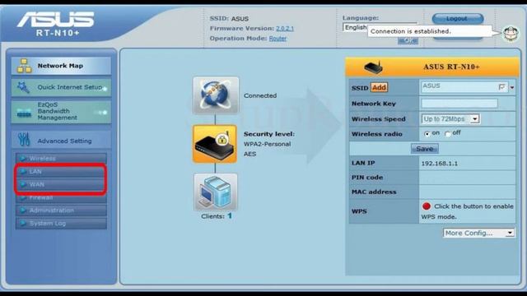Select wireless radio off
Screen dimensions: 527x296
pyautogui.click(x=447, y=134)
